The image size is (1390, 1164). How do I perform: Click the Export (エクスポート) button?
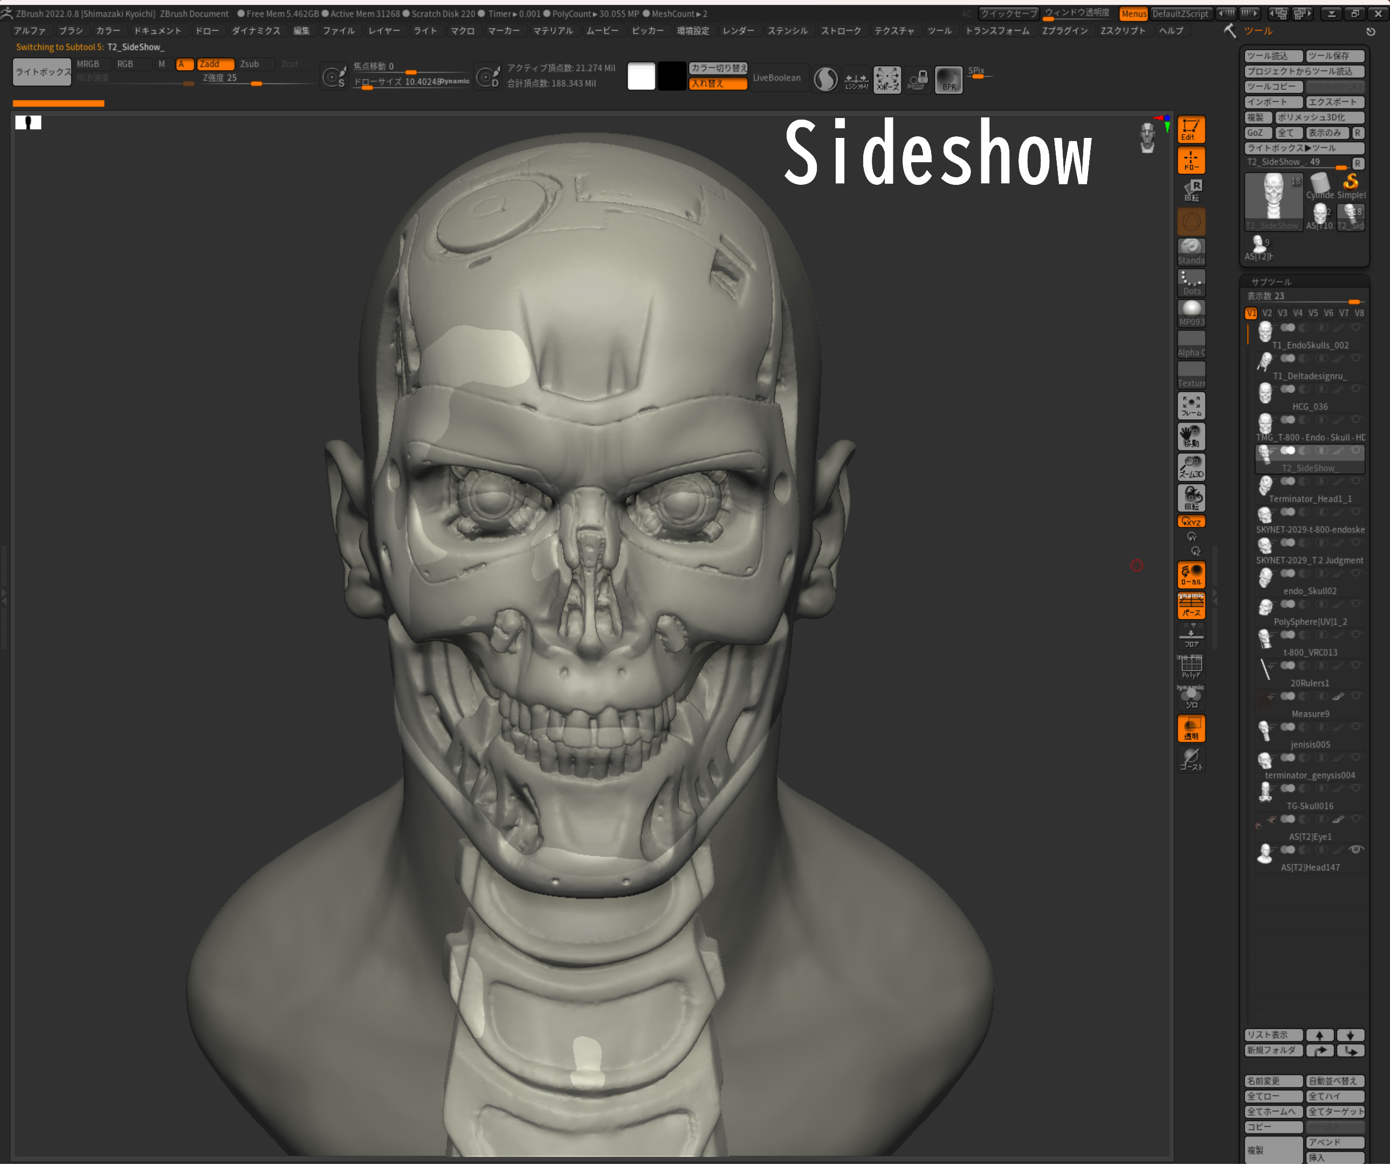coord(1334,102)
